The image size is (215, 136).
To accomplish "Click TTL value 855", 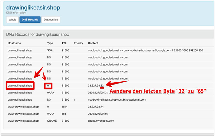I will 64,114.
